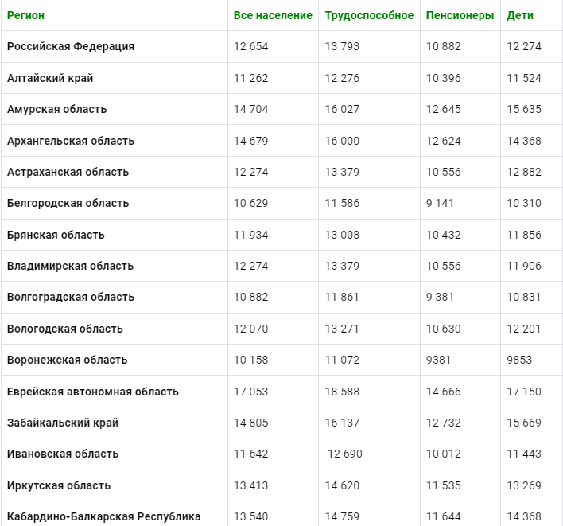The width and height of the screenshot is (563, 526).
Task: Click the Волгоградская область region name
Action: tap(71, 297)
